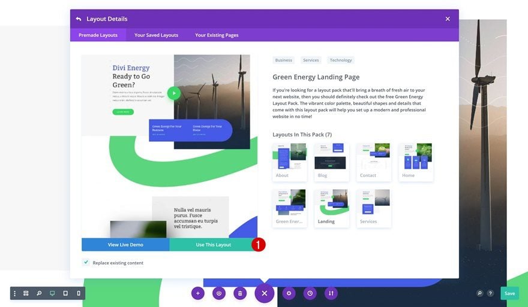Click View Live Demo button
This screenshot has height=307, width=528.
[x=125, y=245]
